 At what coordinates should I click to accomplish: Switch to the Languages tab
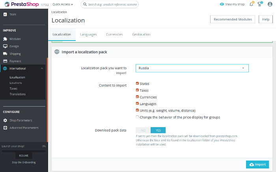coord(88,34)
